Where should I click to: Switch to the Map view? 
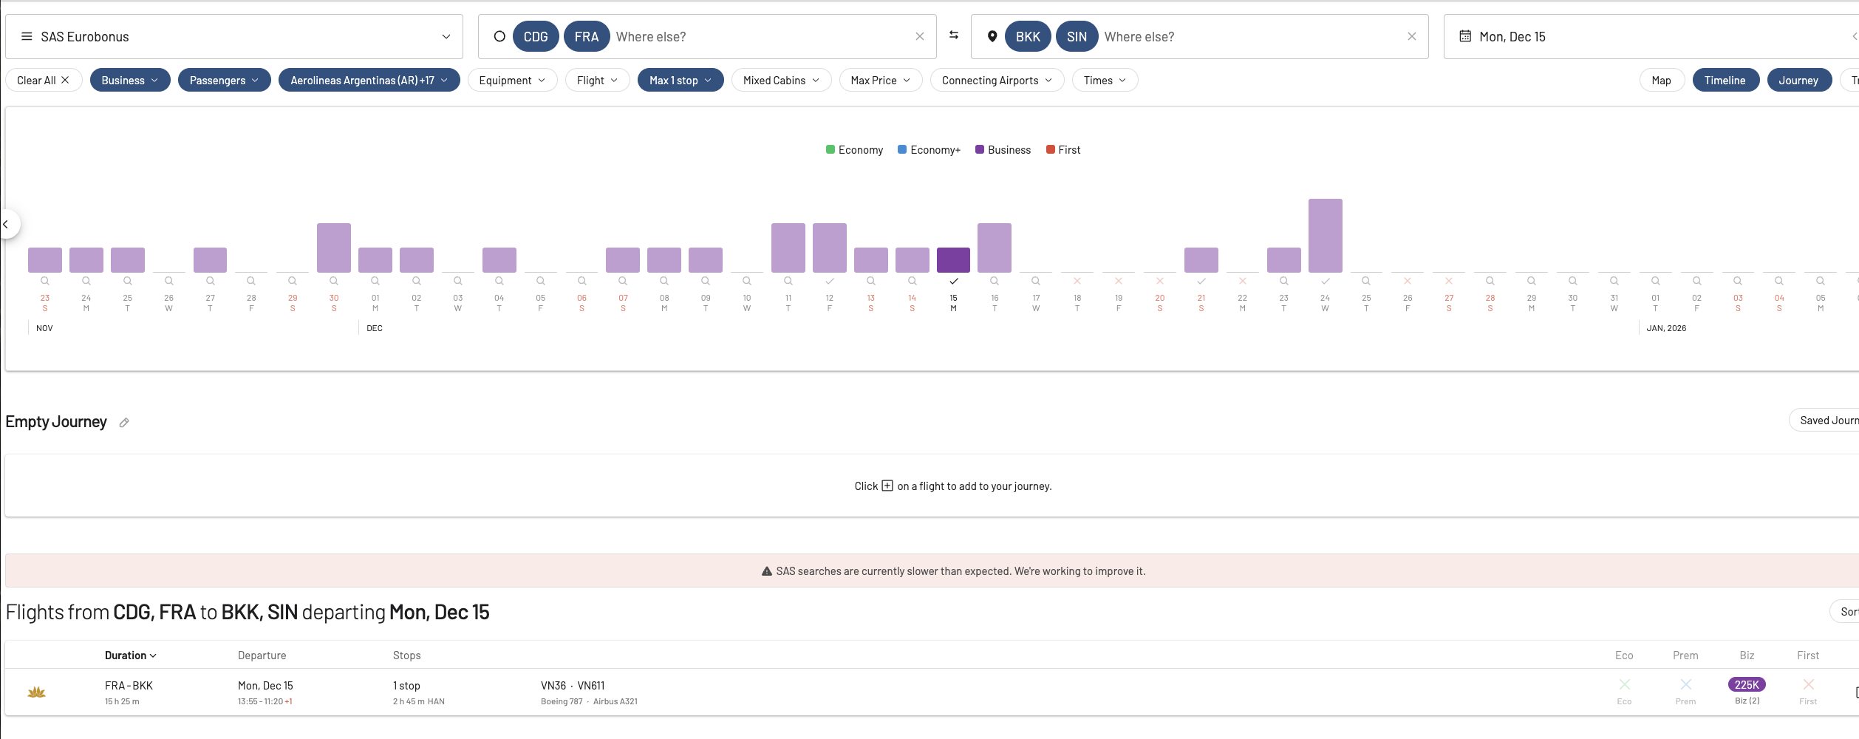pos(1661,81)
